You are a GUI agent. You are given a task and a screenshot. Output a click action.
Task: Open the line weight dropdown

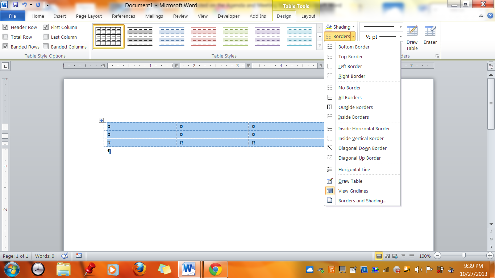[x=400, y=37]
